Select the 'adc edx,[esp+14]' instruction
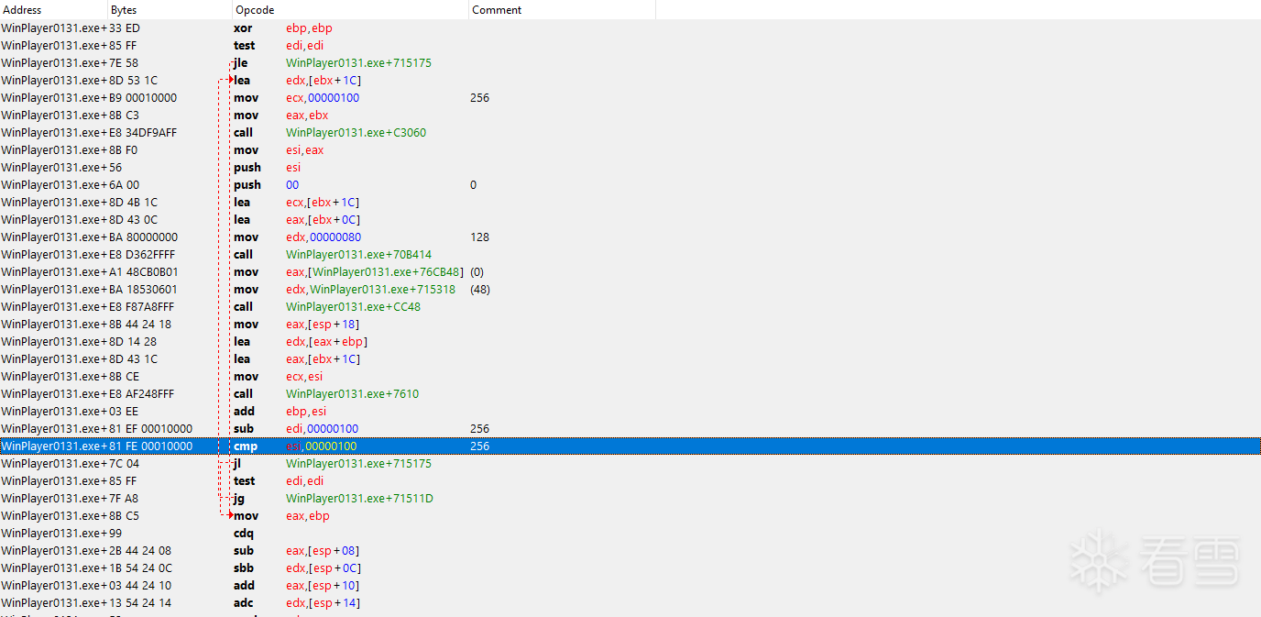This screenshot has width=1261, height=617. point(630,603)
